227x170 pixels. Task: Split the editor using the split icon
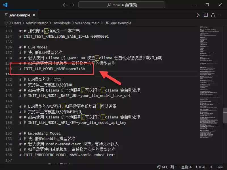[x=206, y=15]
